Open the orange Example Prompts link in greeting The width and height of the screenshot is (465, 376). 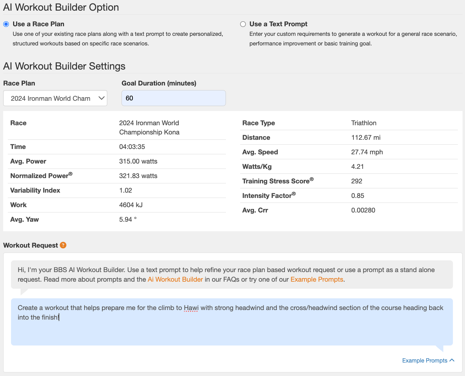click(x=317, y=279)
